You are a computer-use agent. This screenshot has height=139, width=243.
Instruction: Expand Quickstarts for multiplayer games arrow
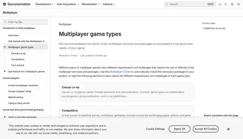point(5,71)
